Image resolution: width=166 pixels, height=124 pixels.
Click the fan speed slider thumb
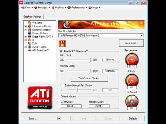(77, 90)
